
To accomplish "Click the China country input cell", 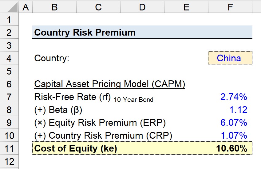I will pyautogui.click(x=230, y=58).
